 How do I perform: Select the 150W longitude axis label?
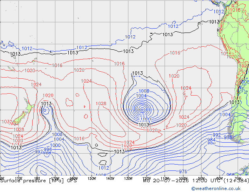92,179
